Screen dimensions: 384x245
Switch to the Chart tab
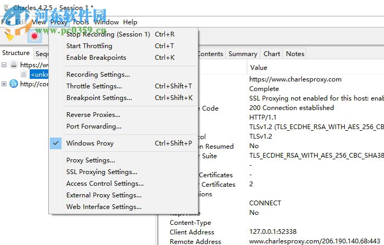pyautogui.click(x=272, y=54)
